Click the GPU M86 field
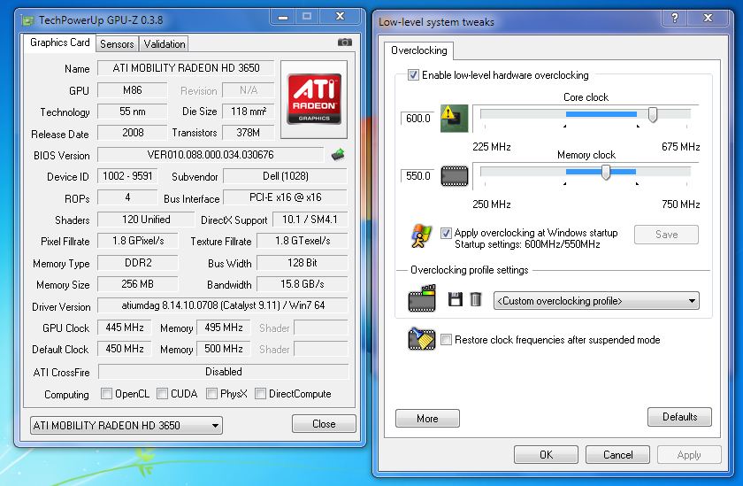The image size is (743, 486). [132, 90]
